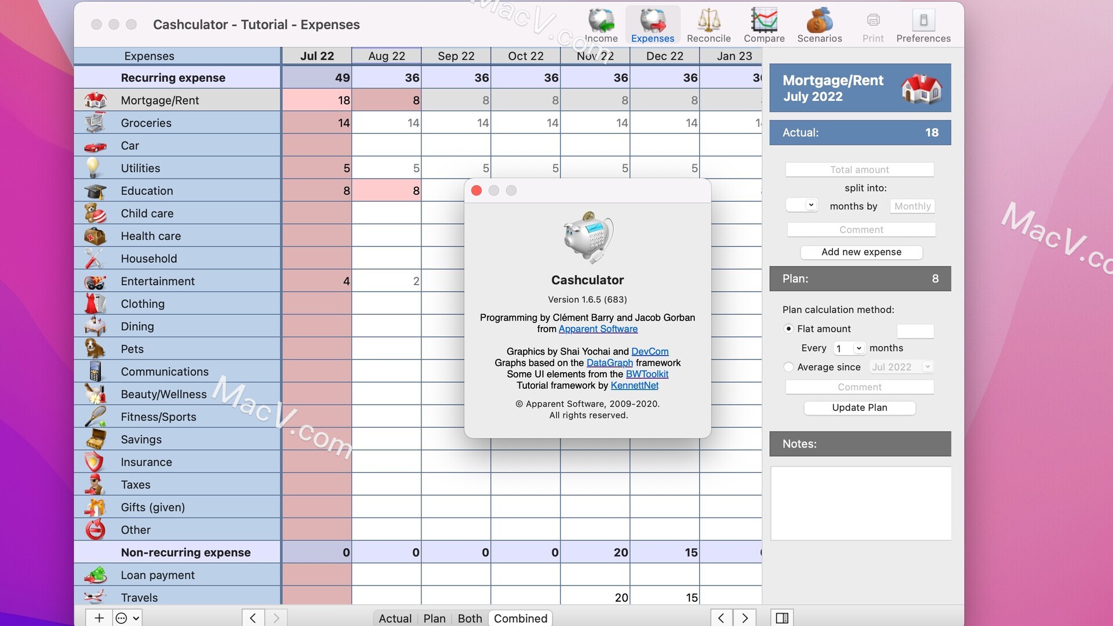Click the Travels airplane icon
This screenshot has height=626, width=1113.
point(95,597)
